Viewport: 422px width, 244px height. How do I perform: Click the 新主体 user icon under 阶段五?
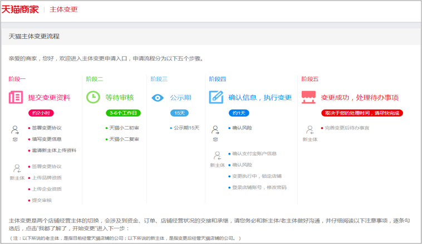click(310, 130)
